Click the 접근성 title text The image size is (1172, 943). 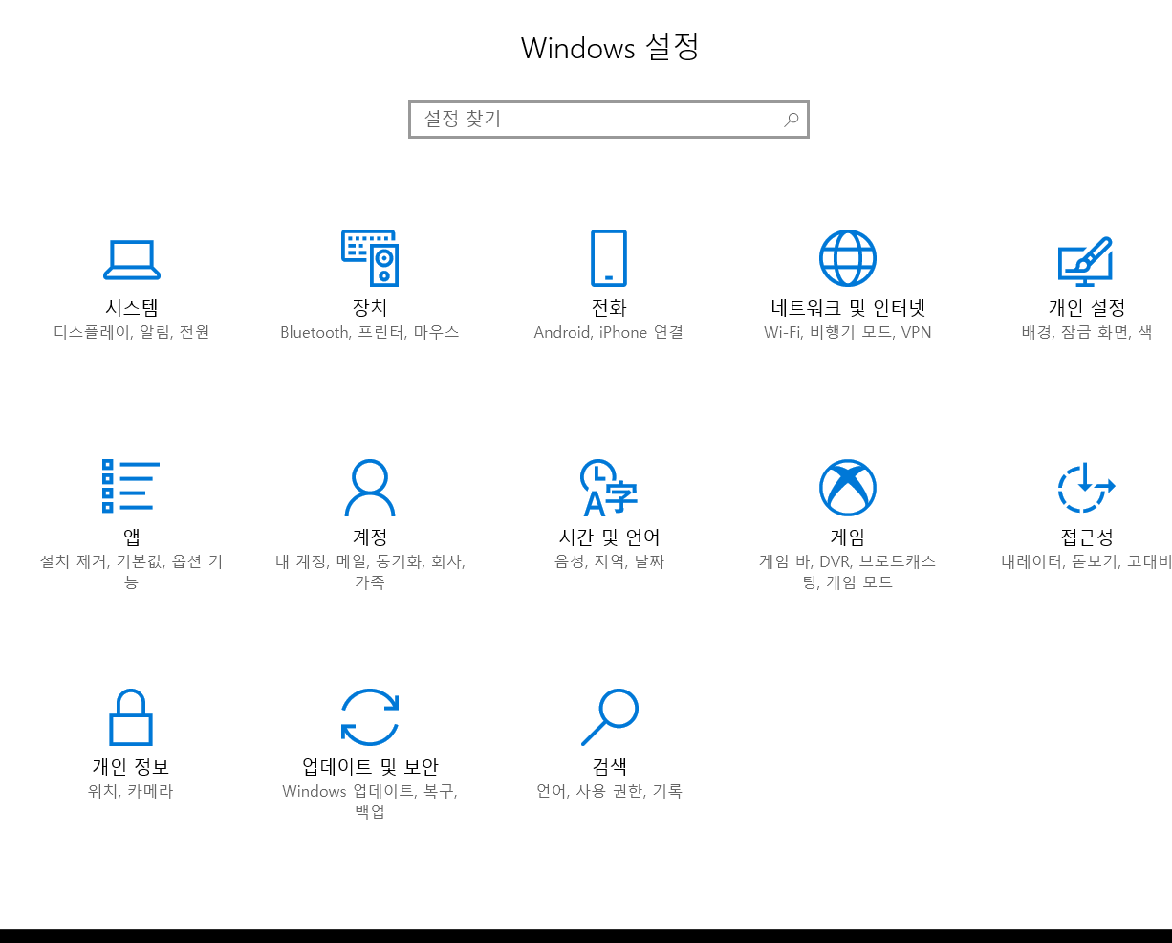click(1087, 537)
